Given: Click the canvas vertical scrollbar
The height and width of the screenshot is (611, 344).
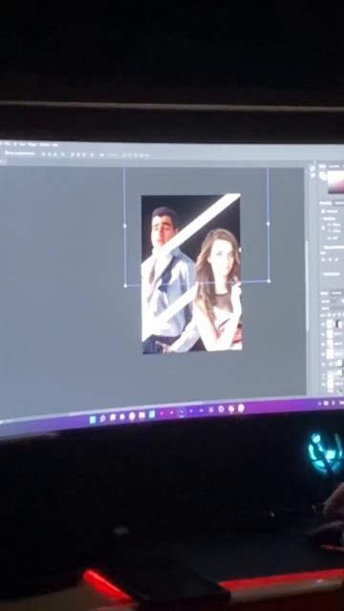Looking at the screenshot, I should click(x=308, y=286).
